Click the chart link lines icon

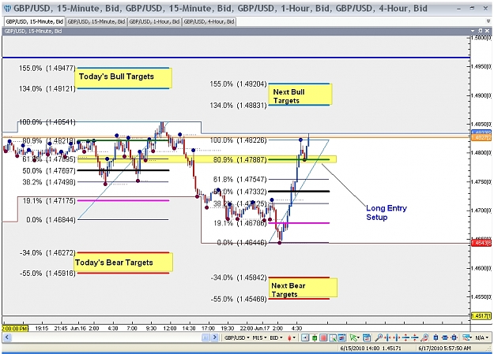pyautogui.click(x=466, y=338)
